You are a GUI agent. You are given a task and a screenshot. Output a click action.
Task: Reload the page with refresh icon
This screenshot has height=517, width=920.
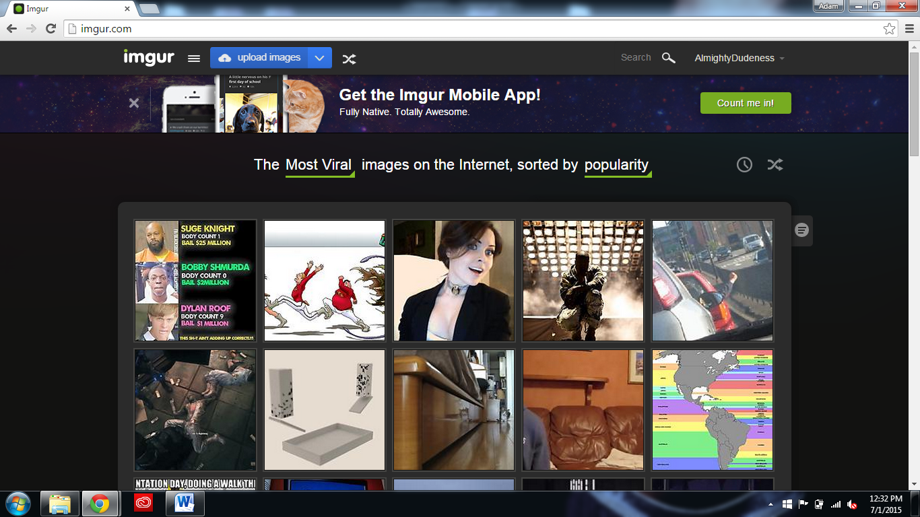point(51,28)
